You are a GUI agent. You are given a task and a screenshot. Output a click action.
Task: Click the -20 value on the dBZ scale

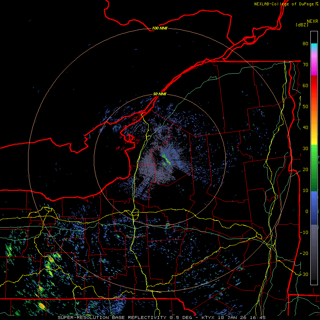304,254
